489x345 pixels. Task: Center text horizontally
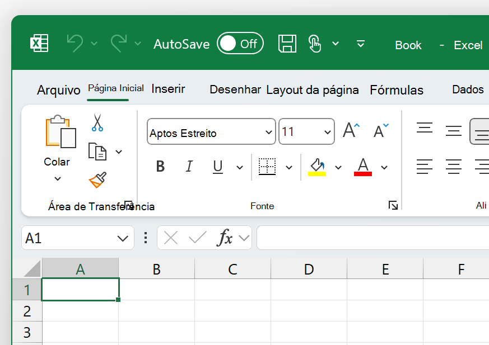click(x=454, y=167)
